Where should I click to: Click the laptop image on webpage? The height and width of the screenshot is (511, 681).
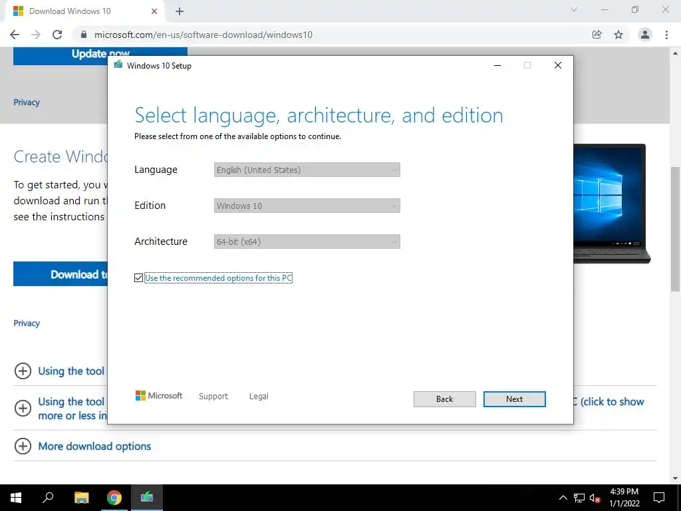click(x=612, y=204)
